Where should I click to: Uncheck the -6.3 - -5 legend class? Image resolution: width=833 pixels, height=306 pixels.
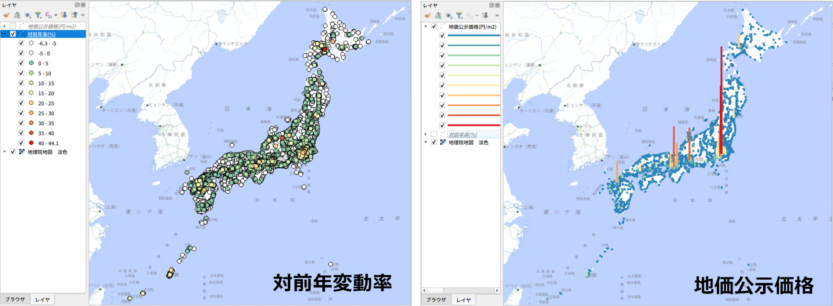(x=21, y=43)
